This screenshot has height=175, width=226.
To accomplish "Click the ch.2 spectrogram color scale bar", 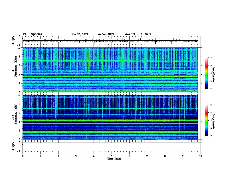I will point(207,120).
